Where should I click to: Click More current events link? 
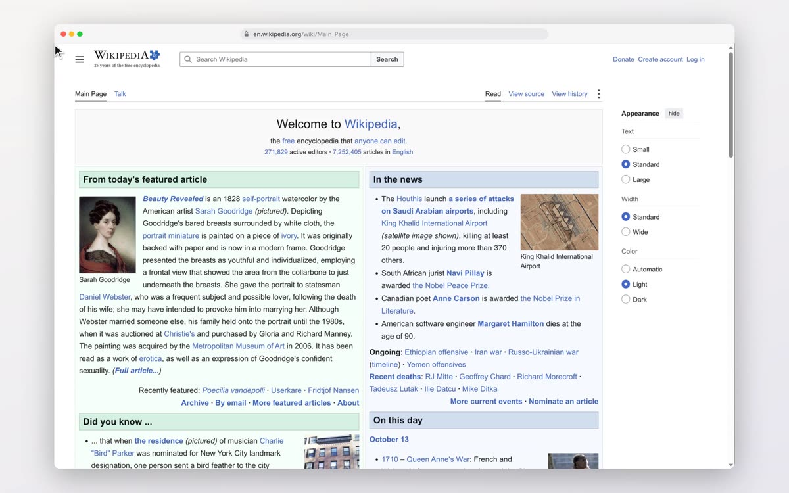pos(486,401)
